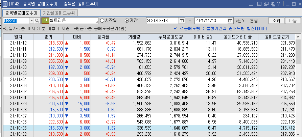302x137 pixels.
Task: Click the 일자 column header
Action: (x=18, y=37)
